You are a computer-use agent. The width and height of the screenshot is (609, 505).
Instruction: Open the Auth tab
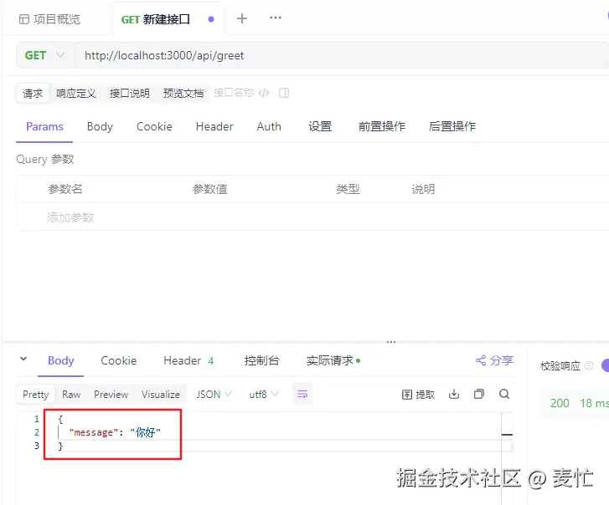269,126
